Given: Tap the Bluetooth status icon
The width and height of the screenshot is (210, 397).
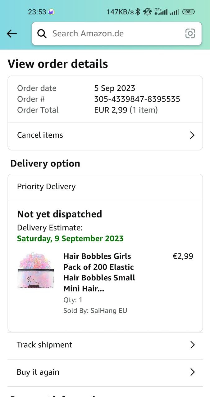Looking at the screenshot, I should (138, 12).
